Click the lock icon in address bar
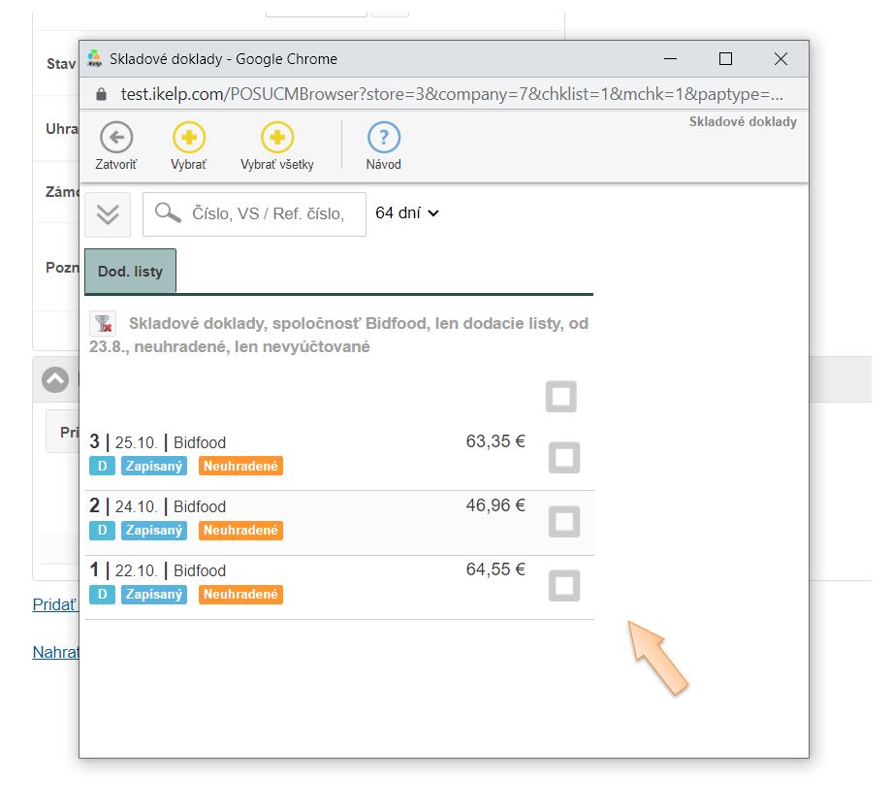The image size is (892, 812). pyautogui.click(x=101, y=95)
